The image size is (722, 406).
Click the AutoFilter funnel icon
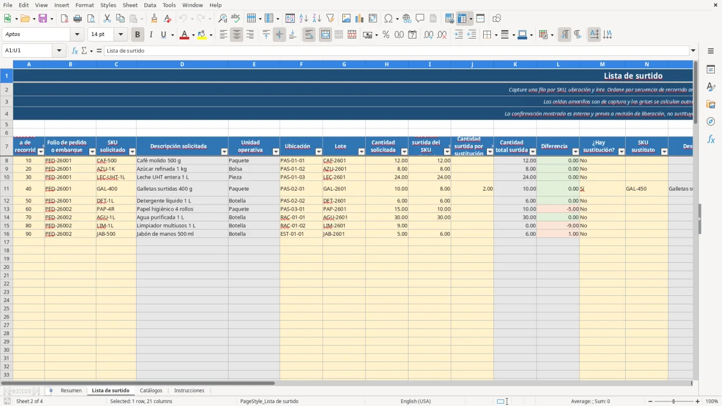click(330, 19)
